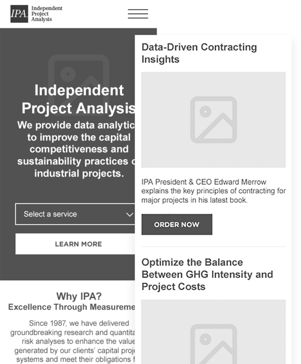Click the Independent Project Analysis hero title

click(x=78, y=99)
